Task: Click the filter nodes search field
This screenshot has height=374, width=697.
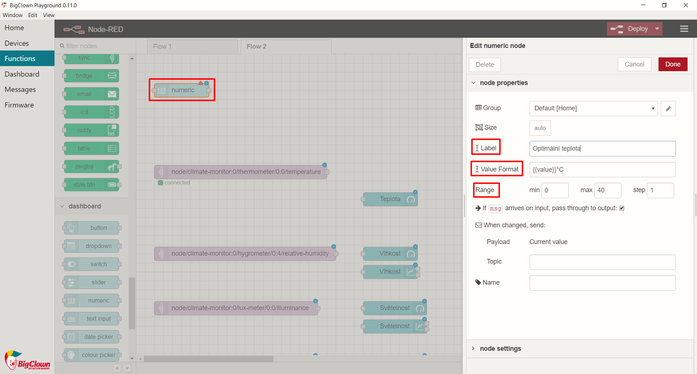Action: 95,46
